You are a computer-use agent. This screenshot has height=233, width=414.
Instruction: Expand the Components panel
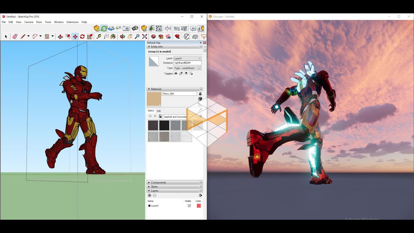(x=149, y=183)
